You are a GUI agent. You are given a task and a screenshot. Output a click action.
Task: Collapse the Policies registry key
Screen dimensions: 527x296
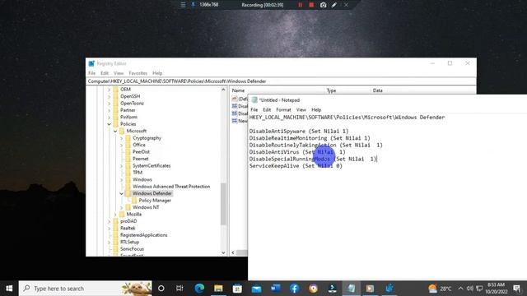tap(109, 124)
